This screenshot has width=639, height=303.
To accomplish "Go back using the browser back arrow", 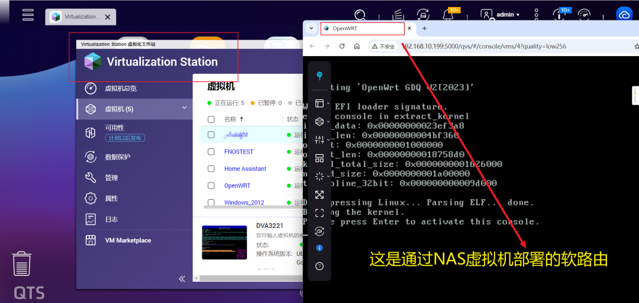I will tap(312, 46).
